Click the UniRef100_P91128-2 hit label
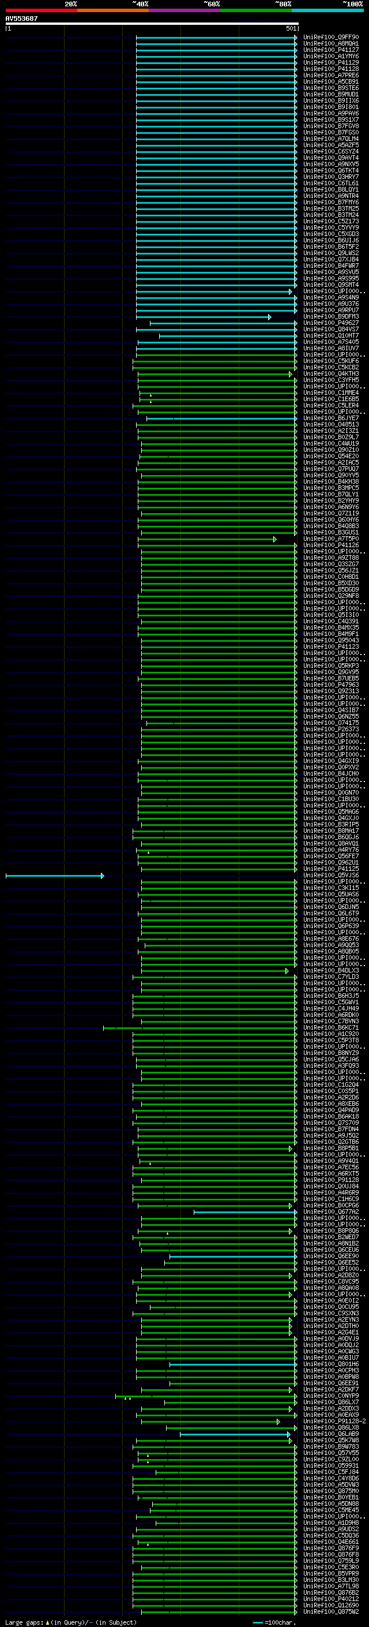 (334, 1421)
